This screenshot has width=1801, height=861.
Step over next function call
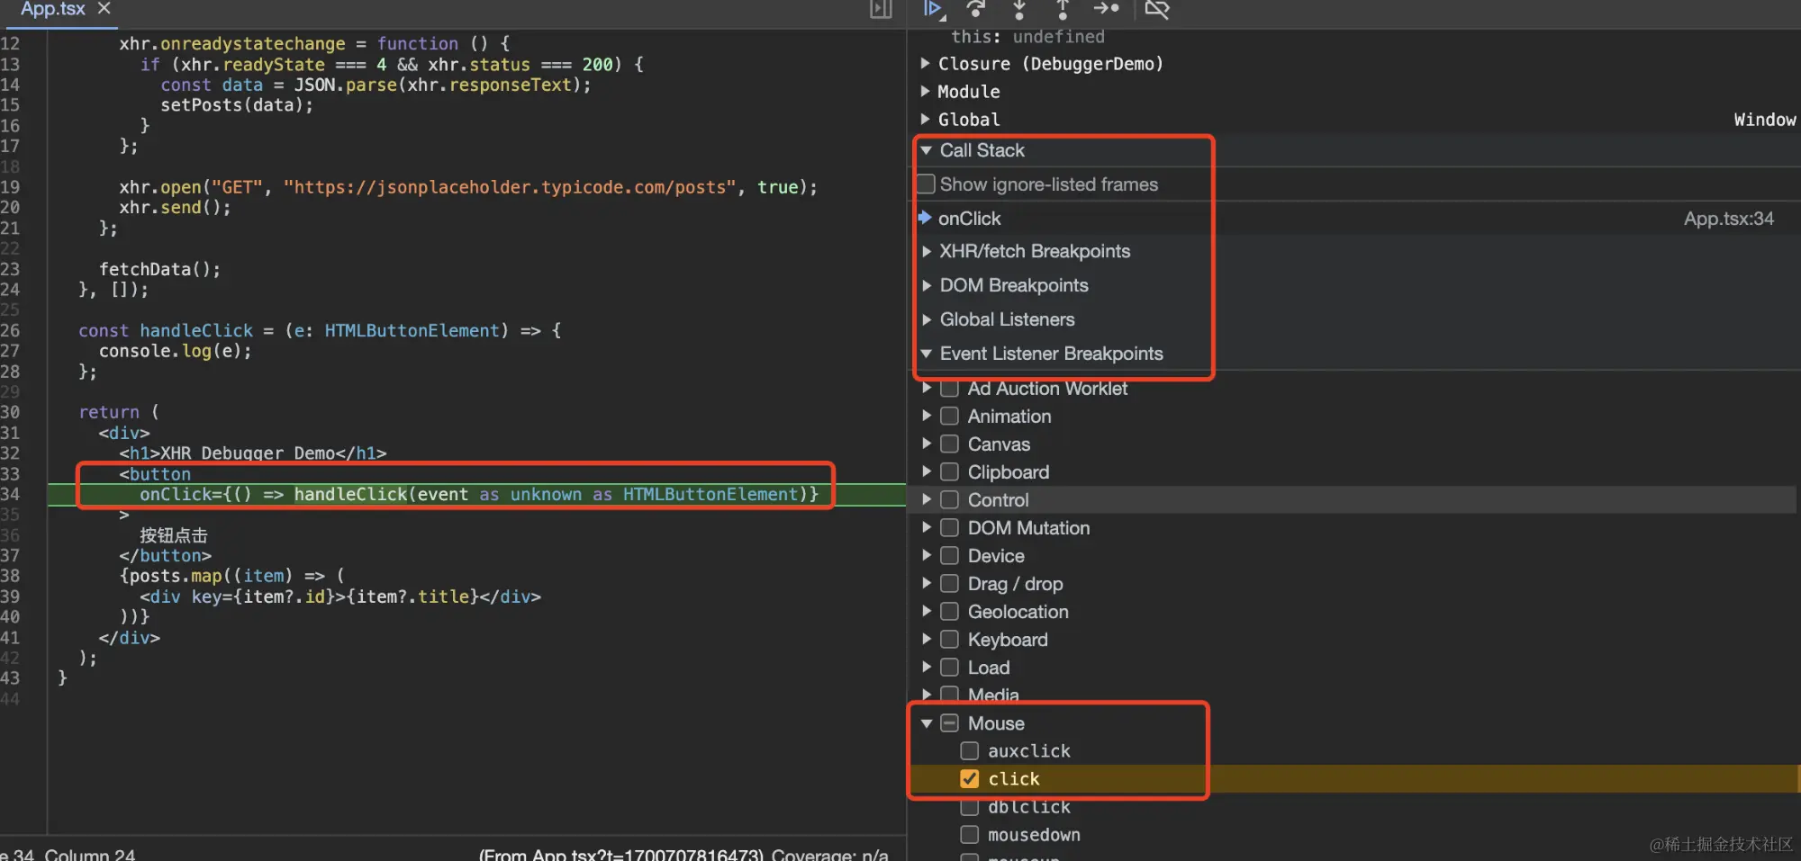[x=976, y=9]
